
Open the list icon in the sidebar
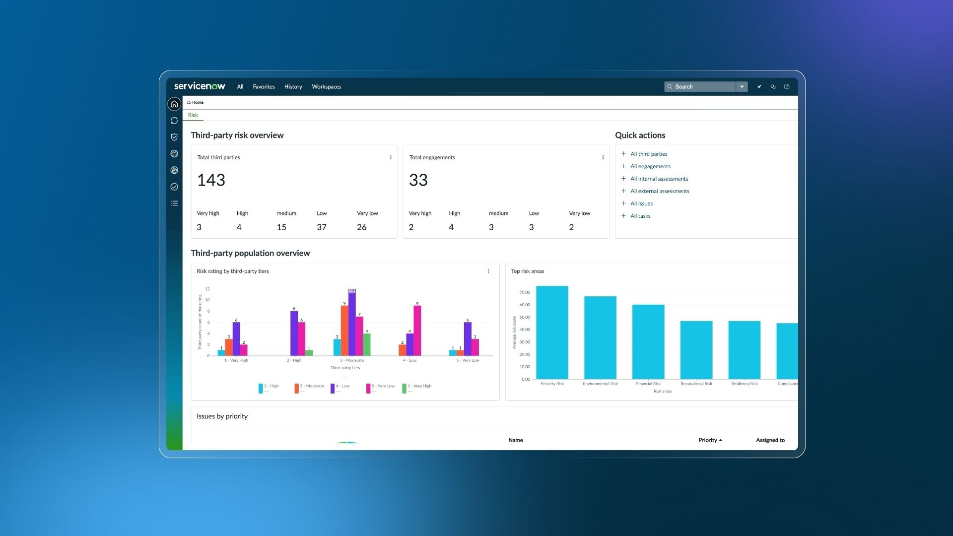click(174, 203)
